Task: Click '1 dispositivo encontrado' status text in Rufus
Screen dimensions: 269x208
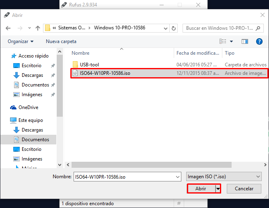Action: point(88,204)
